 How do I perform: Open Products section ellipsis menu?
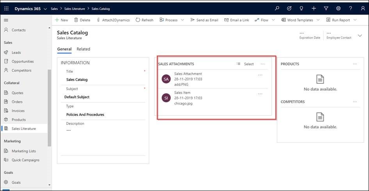click(x=355, y=64)
